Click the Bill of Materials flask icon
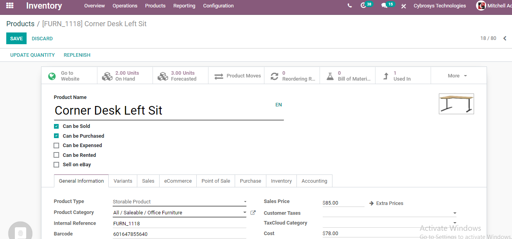The image size is (512, 239). [330, 76]
